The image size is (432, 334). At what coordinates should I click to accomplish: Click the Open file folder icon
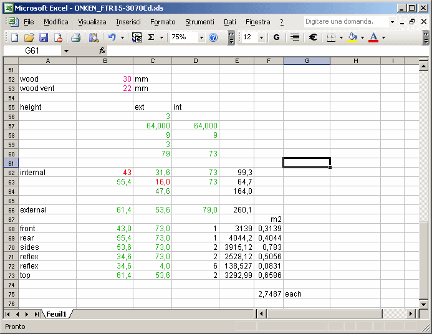[29, 37]
